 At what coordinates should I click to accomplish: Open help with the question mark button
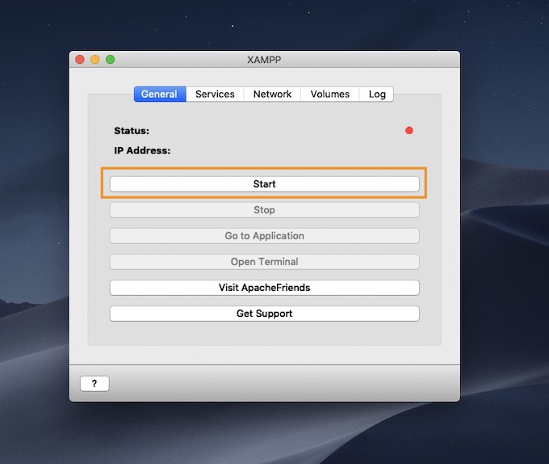point(94,383)
